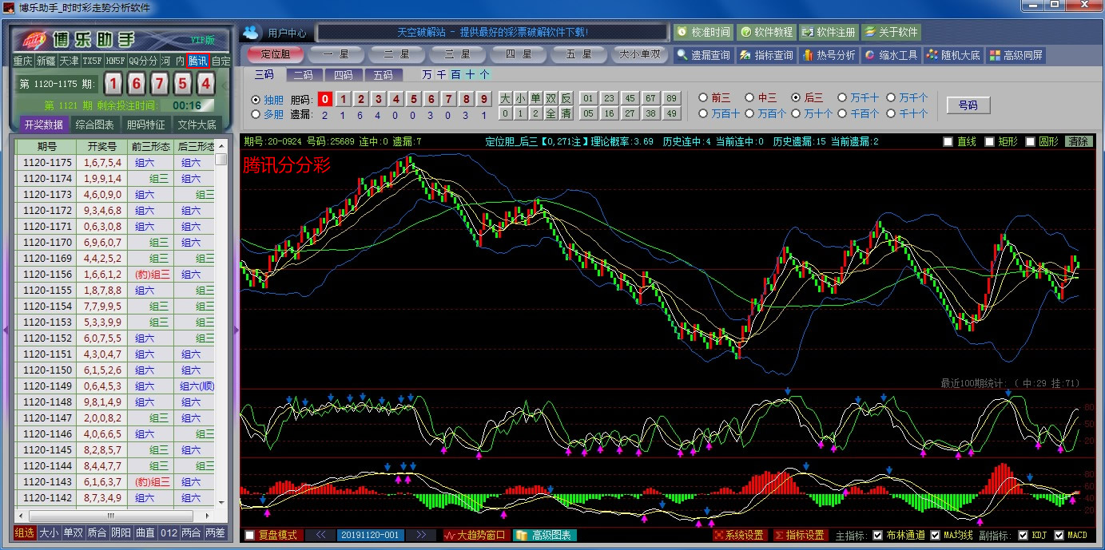Open 热号分析 hot number analysis
Viewport: 1105px width, 550px height.
pos(828,56)
